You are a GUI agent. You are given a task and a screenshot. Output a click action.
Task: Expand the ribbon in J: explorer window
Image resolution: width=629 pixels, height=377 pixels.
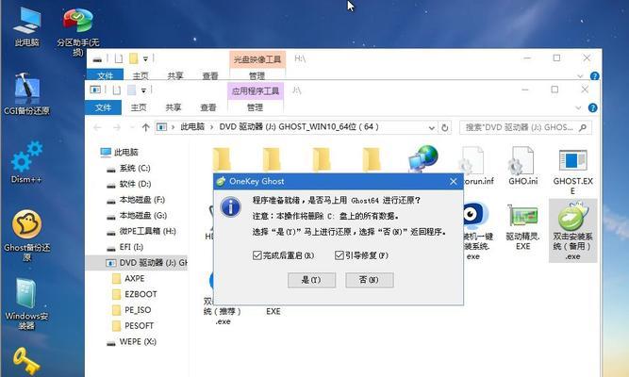point(578,107)
